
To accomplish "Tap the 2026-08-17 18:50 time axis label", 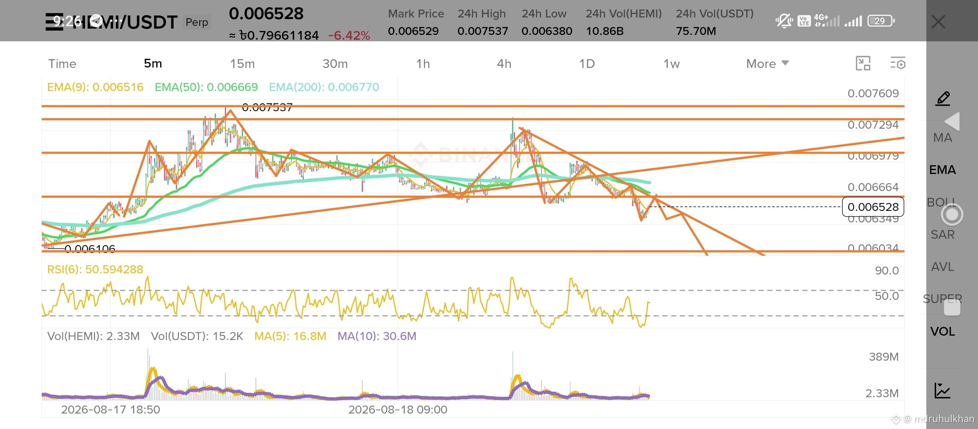I will [111, 410].
